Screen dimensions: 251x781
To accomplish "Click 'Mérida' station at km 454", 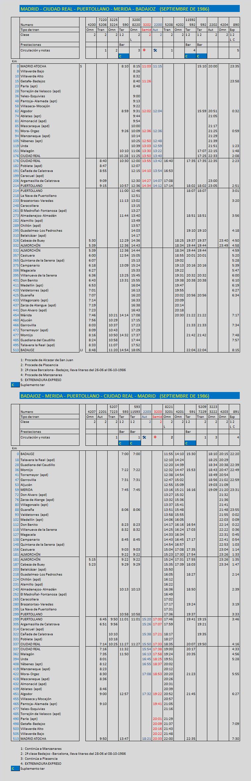I will (x=26, y=315).
